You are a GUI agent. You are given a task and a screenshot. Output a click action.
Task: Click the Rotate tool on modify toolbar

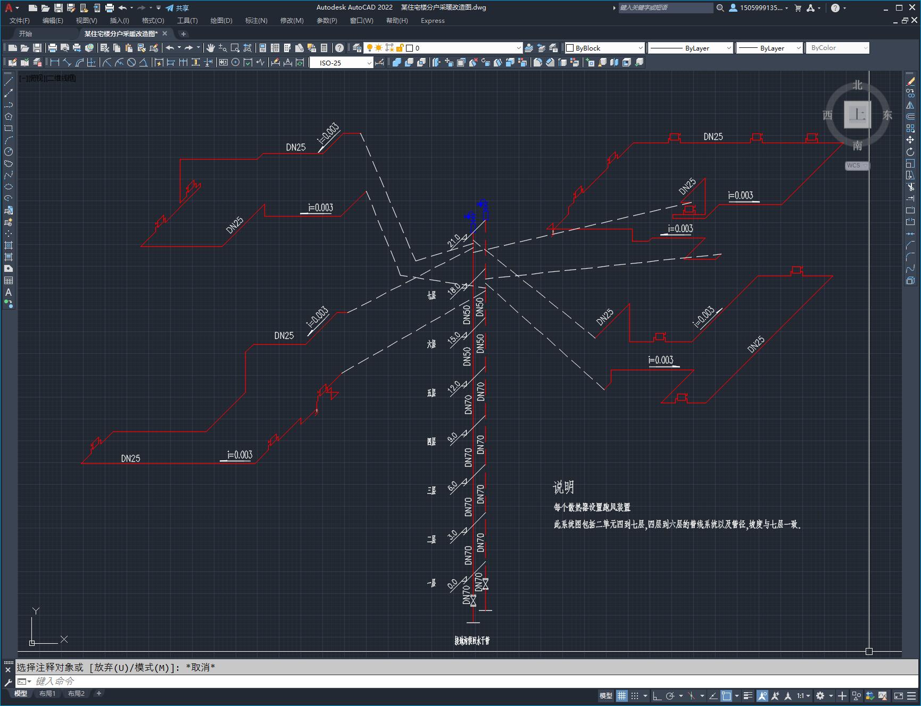[910, 152]
